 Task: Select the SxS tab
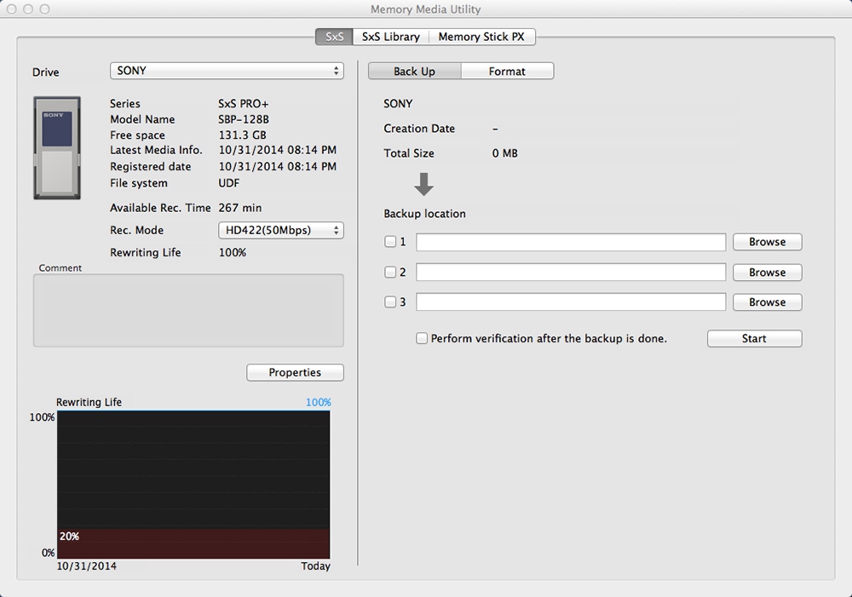tap(334, 37)
